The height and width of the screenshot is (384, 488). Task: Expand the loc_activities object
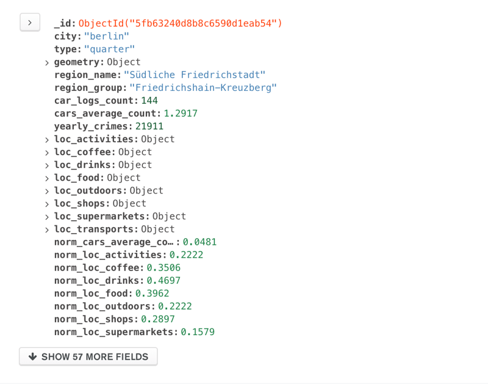pos(47,140)
